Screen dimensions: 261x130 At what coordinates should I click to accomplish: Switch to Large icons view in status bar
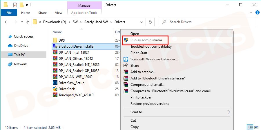256,127
